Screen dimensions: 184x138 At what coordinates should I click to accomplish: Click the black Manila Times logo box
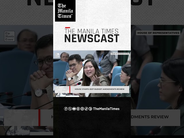(x=65, y=11)
